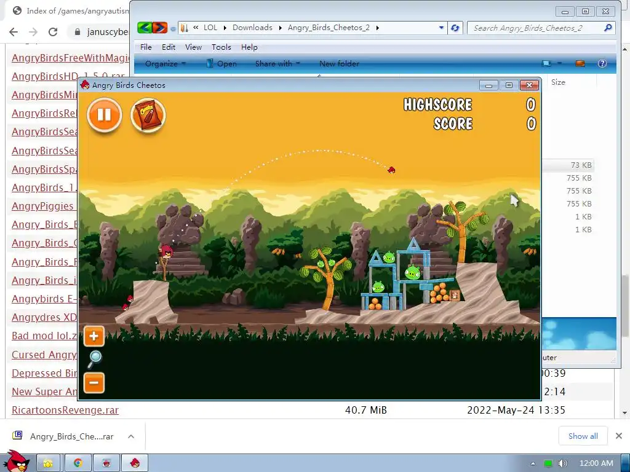Expand download item options chevron

(131, 436)
